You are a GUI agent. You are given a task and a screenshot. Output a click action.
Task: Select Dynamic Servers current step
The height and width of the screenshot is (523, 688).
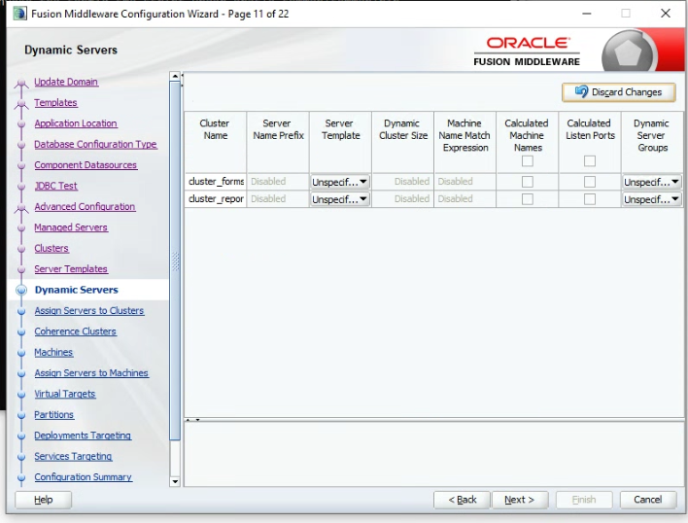pyautogui.click(x=77, y=290)
